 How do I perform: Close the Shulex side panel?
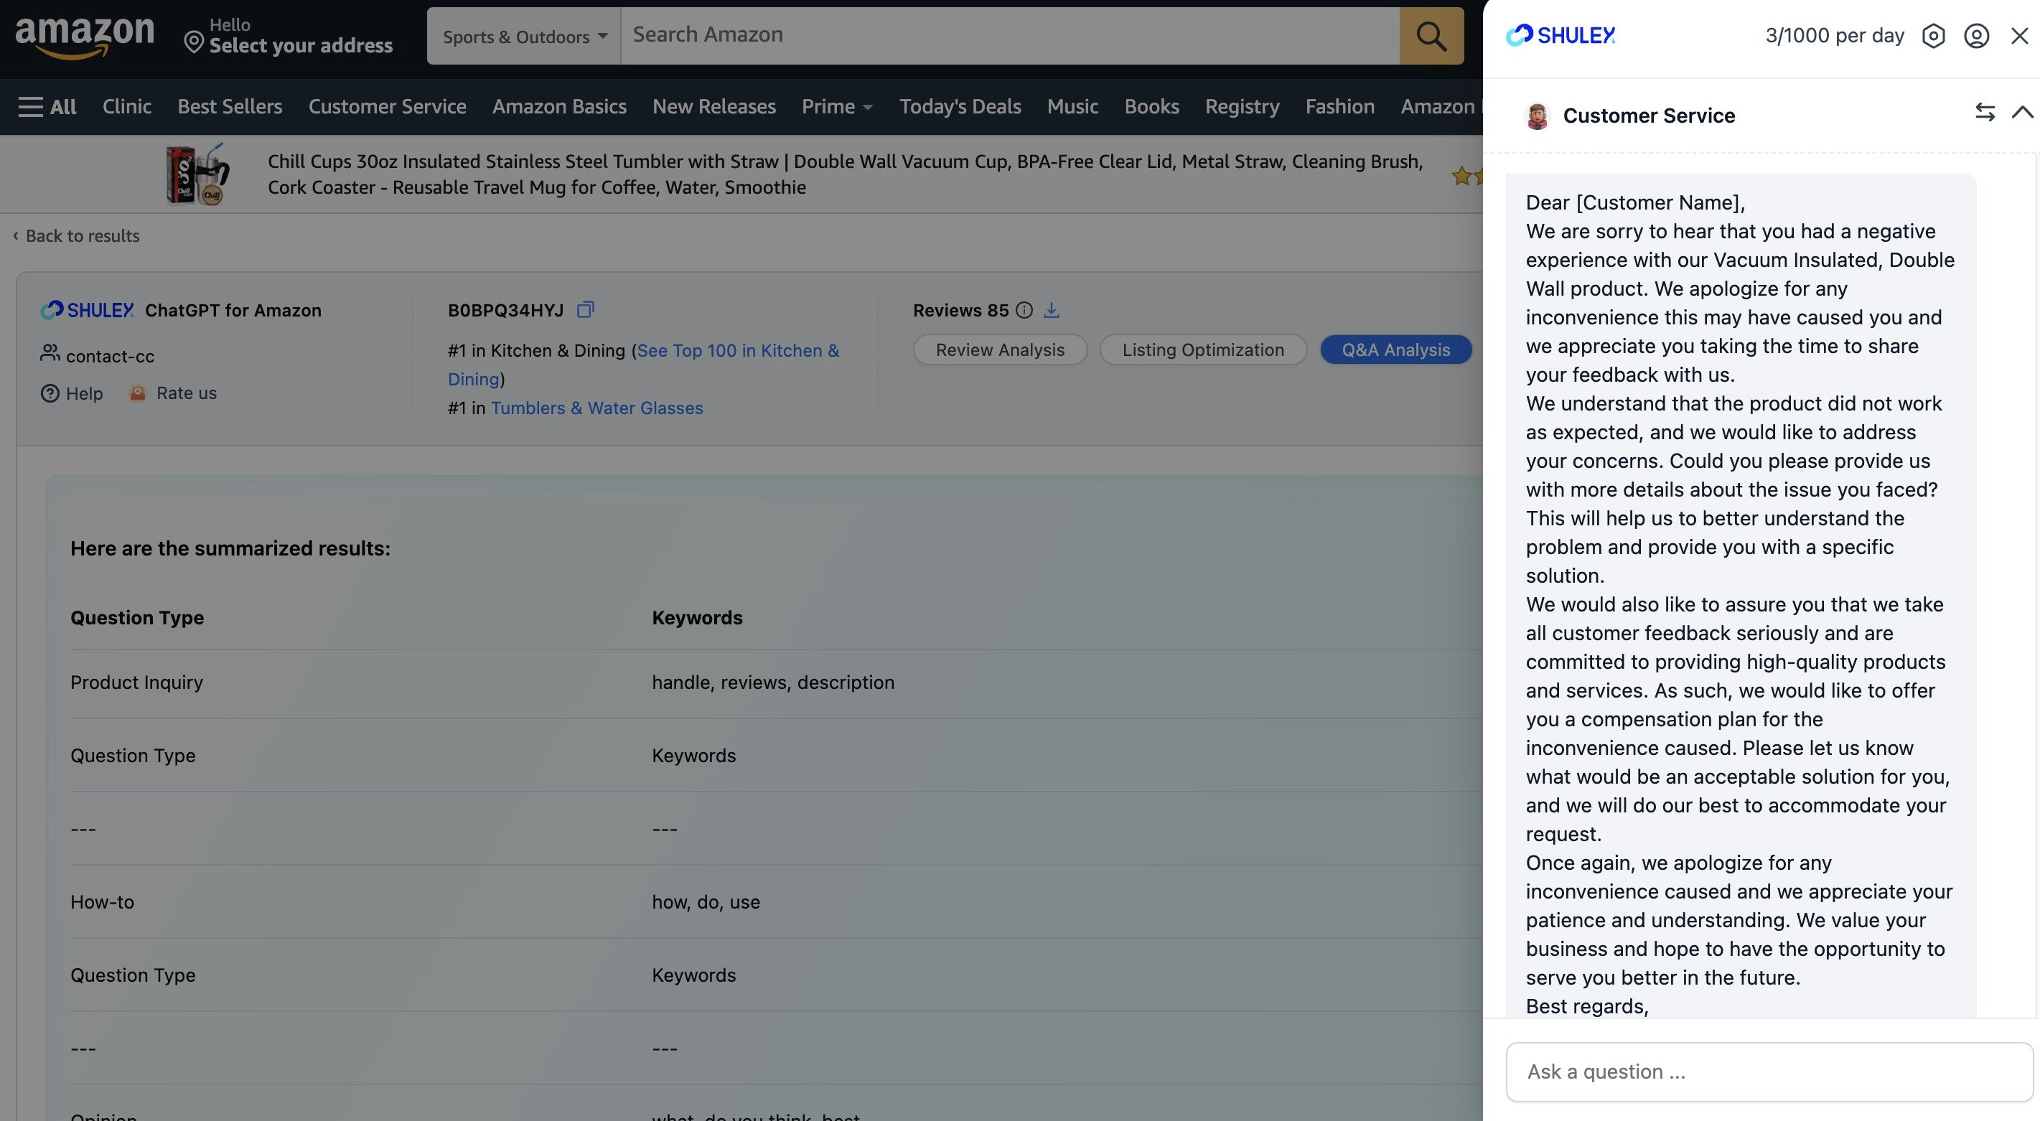click(x=2019, y=37)
